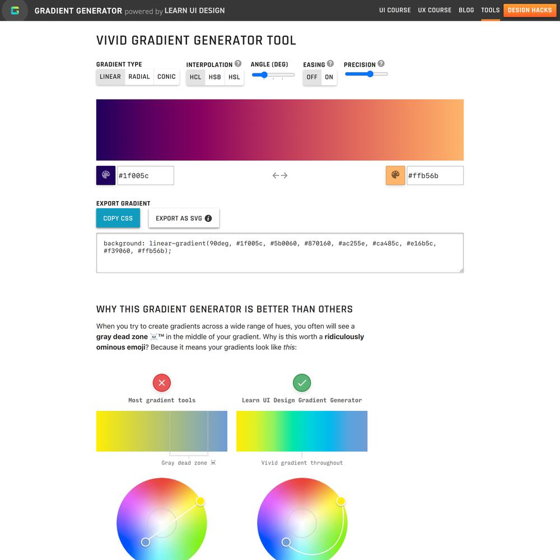Click the Copy CSS button
The height and width of the screenshot is (560, 560).
point(118,218)
